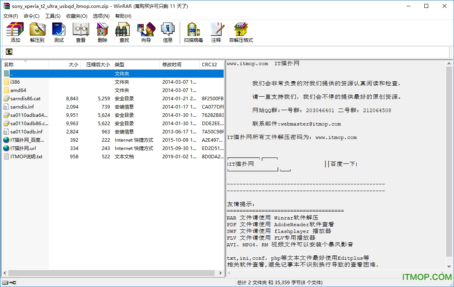The width and height of the screenshot is (454, 287).
Task: Click the ITMOP说明.txt document icon
Action: (x=6, y=156)
